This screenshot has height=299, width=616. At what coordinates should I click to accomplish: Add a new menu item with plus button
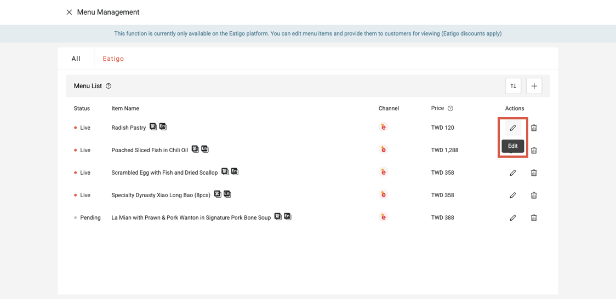pyautogui.click(x=534, y=86)
